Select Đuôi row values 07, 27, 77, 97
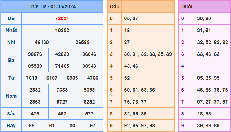231x132 pixels. (213, 102)
